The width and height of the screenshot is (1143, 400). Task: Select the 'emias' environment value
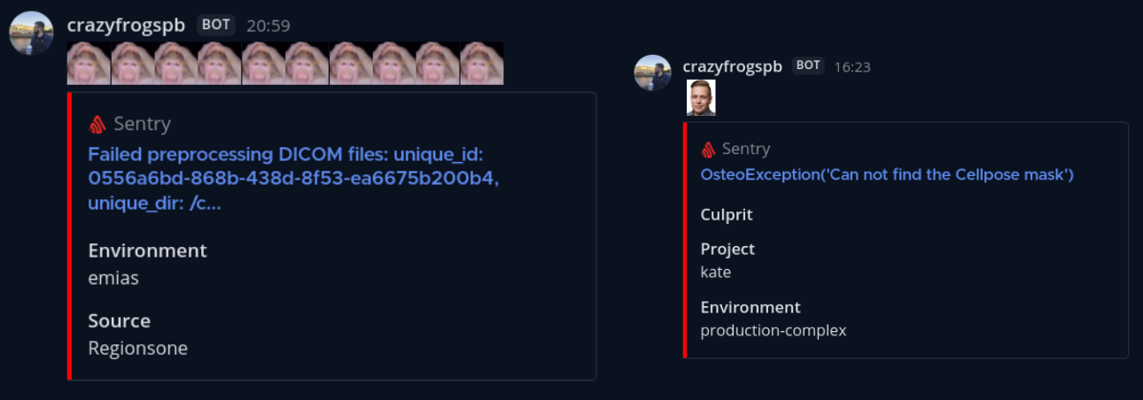(x=113, y=278)
